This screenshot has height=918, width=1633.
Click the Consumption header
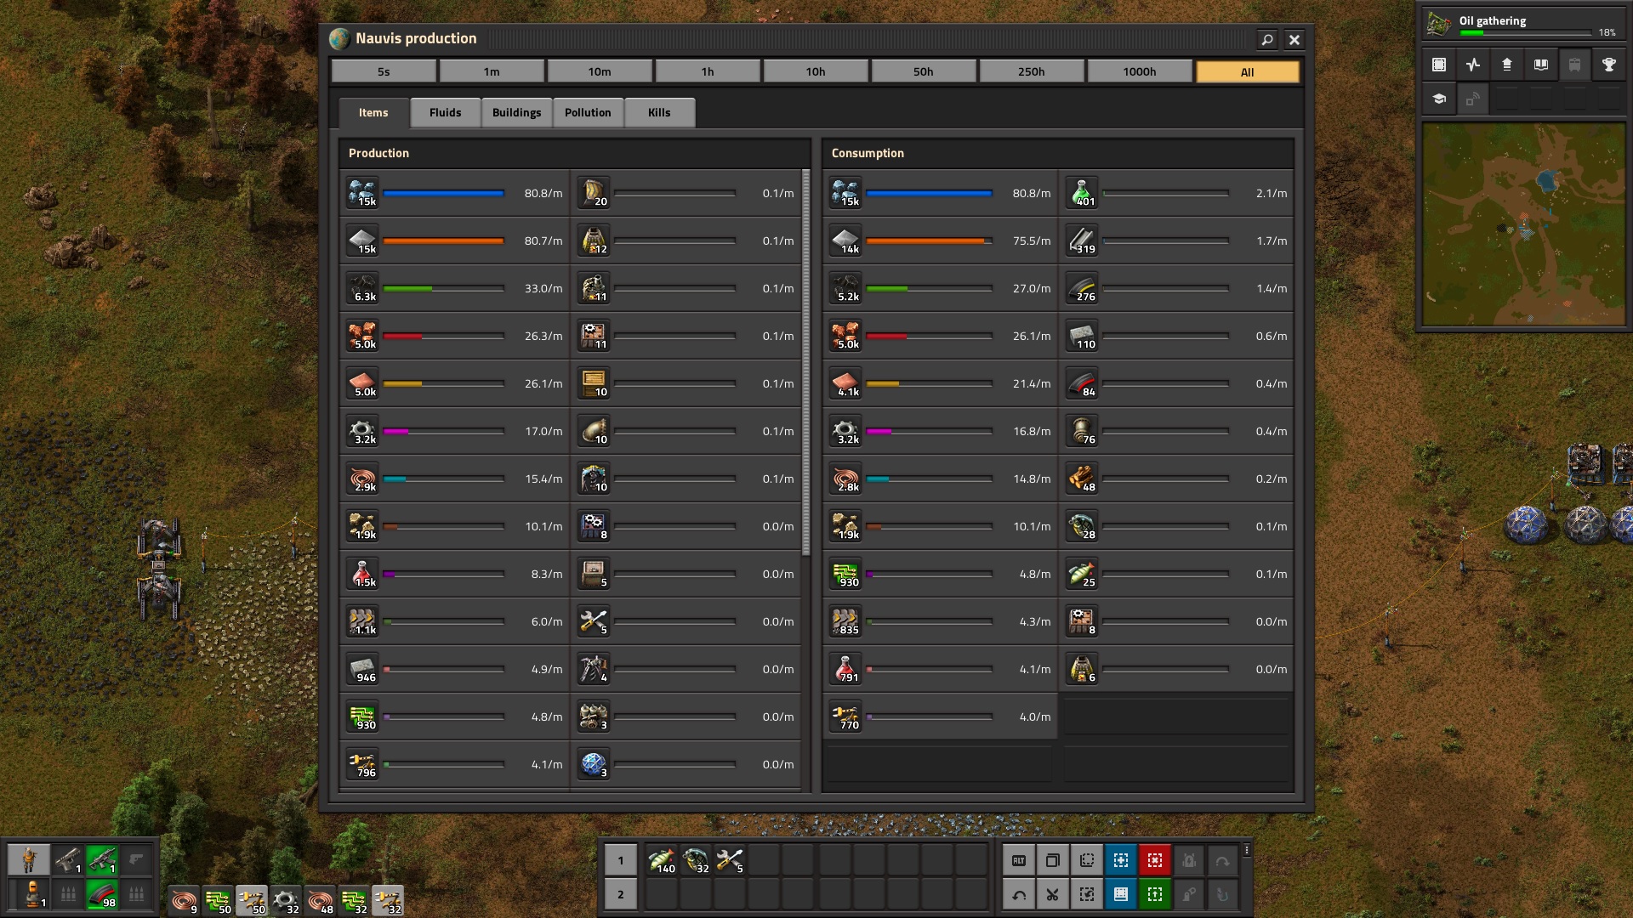coord(868,153)
